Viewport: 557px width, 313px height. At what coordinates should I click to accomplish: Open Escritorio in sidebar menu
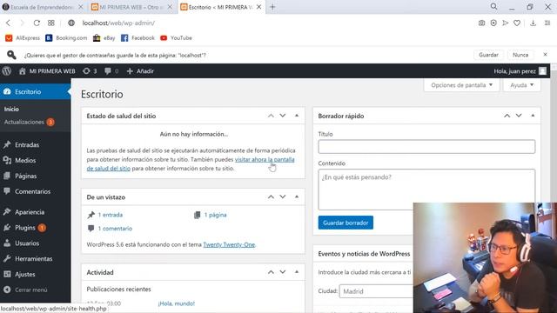point(35,91)
